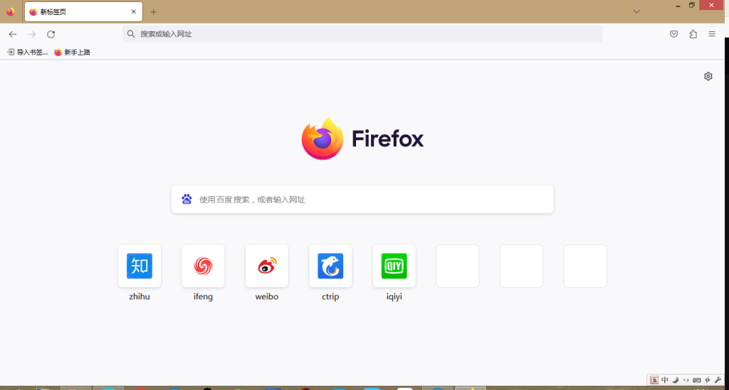Open the zhihu shortcut tile
The width and height of the screenshot is (729, 390).
tap(140, 266)
